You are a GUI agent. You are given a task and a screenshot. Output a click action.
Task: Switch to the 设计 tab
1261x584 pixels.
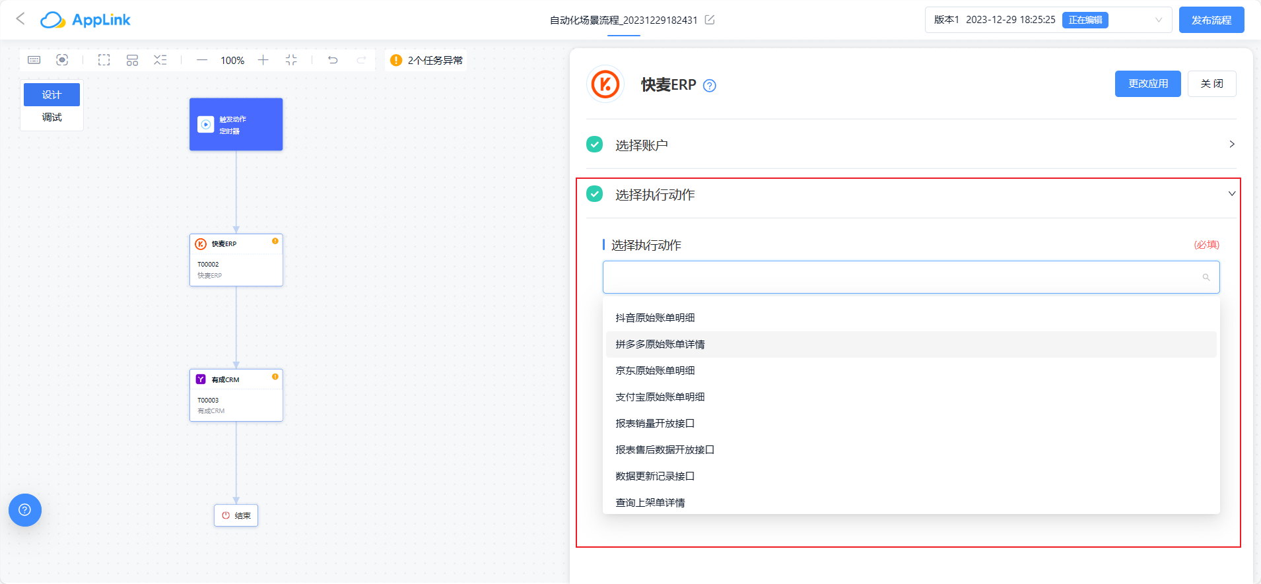(x=51, y=94)
